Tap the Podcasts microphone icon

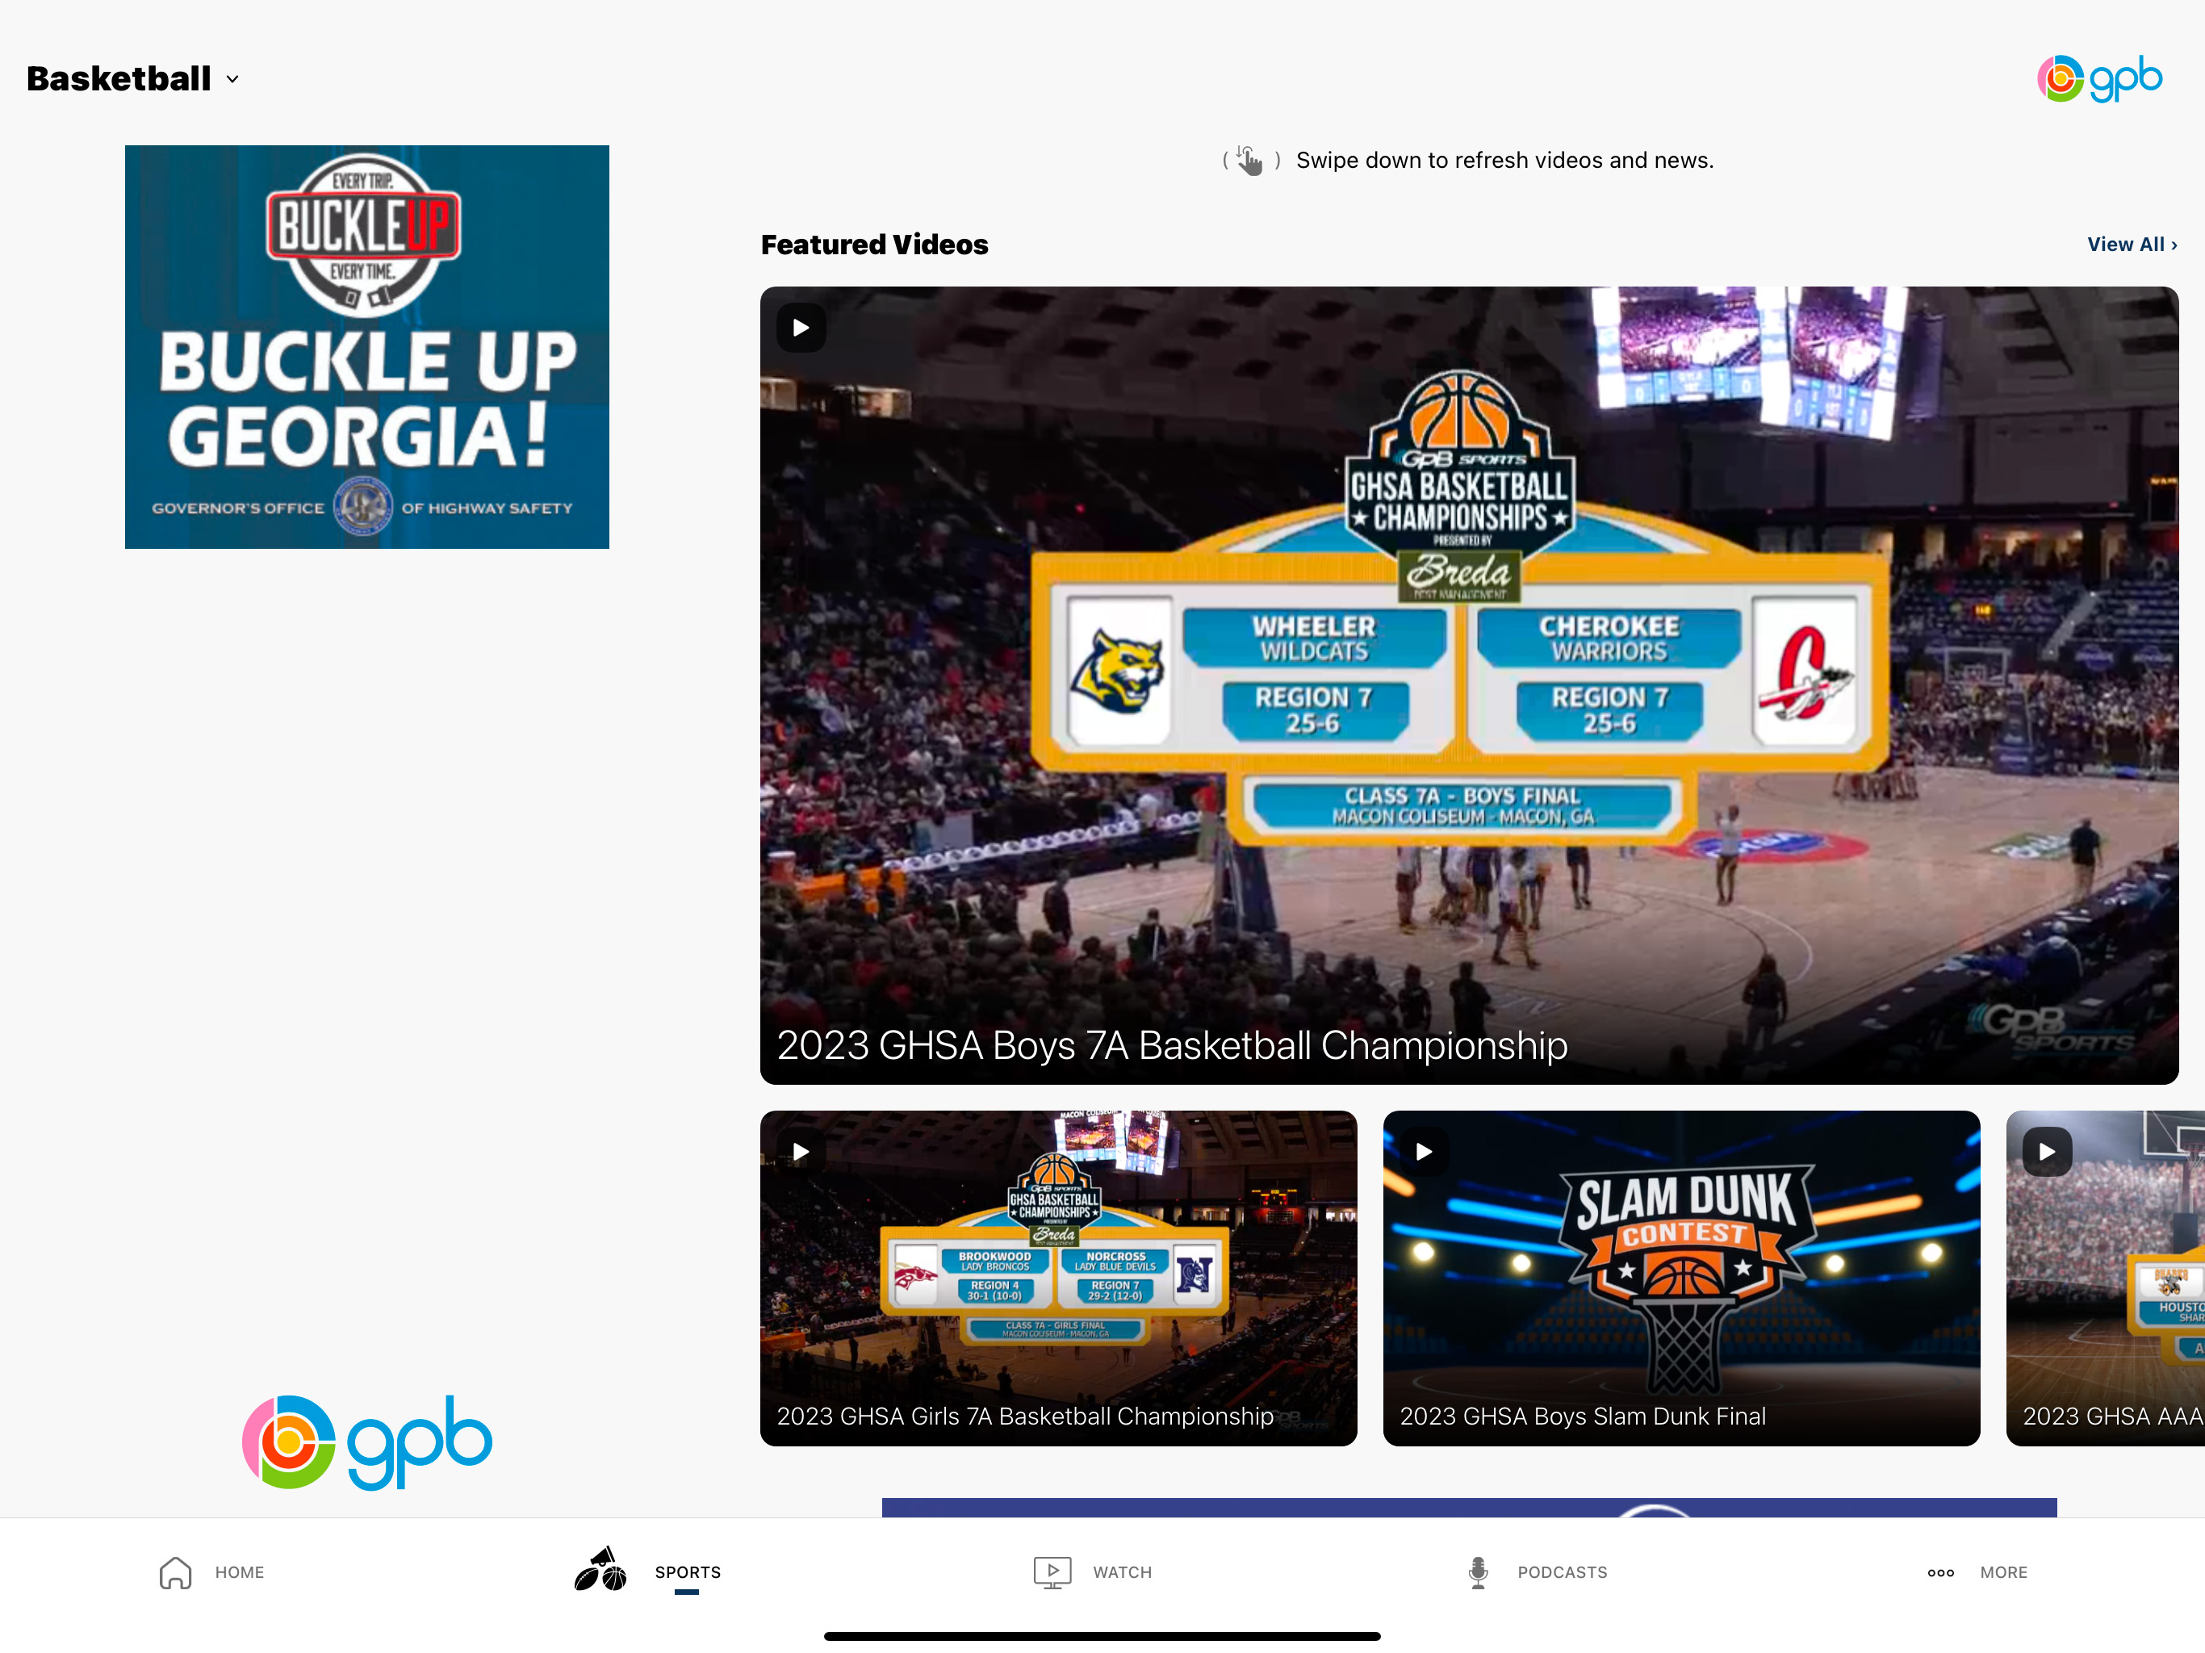1477,1572
